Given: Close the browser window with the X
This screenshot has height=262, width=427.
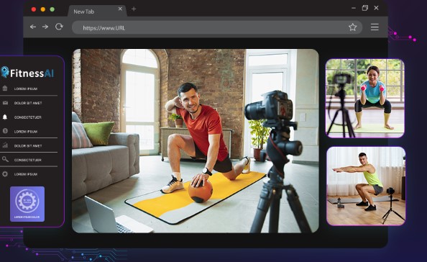Looking at the screenshot, I should click(377, 8).
